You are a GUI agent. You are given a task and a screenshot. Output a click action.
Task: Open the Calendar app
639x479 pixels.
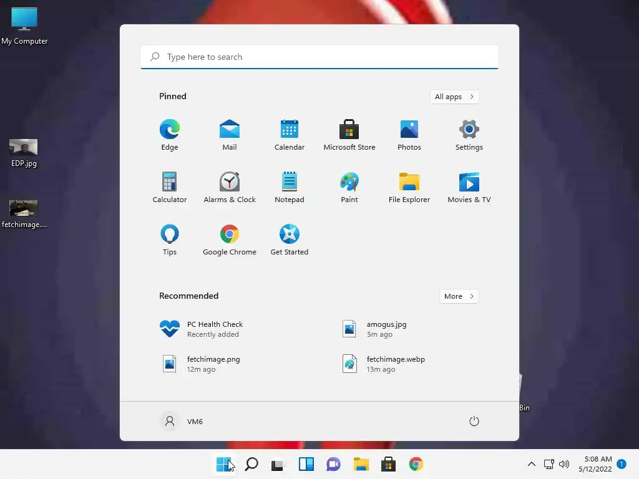click(290, 135)
